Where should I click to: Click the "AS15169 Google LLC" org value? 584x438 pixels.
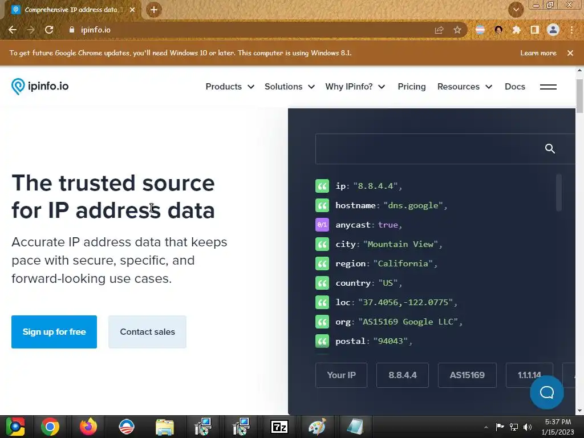pos(408,322)
